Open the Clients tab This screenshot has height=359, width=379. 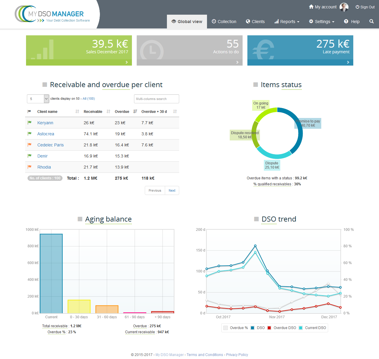coord(255,22)
